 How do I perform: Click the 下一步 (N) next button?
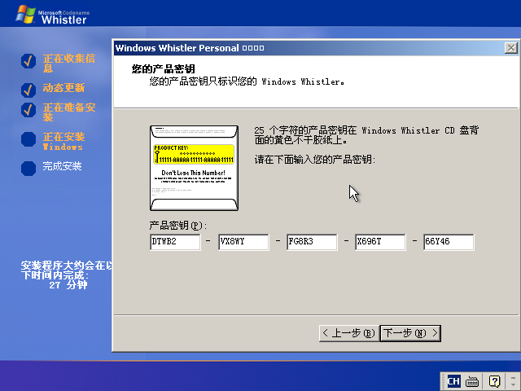(x=410, y=333)
